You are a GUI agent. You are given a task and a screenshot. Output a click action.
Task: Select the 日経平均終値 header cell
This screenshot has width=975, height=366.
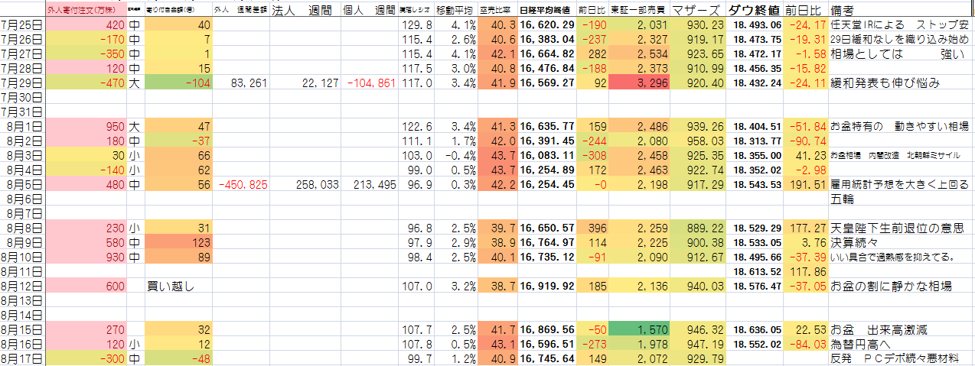546,11
